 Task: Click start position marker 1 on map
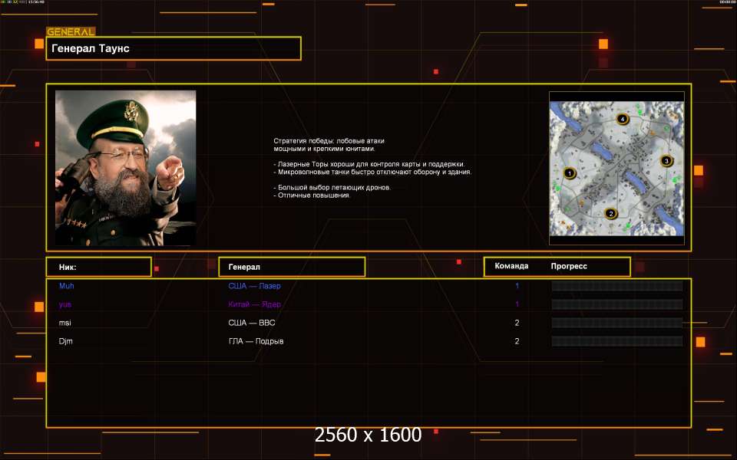point(569,173)
